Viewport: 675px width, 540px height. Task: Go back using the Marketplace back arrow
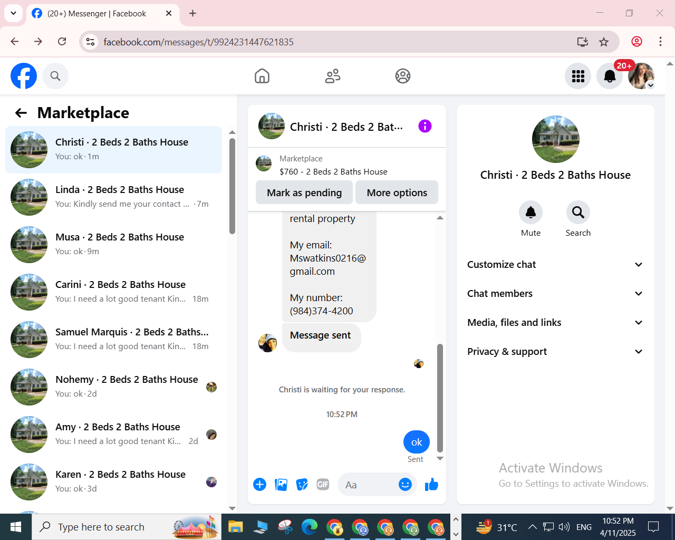tap(21, 113)
